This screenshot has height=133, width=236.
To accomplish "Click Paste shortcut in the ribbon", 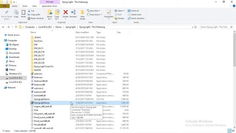I will point(36,18).
